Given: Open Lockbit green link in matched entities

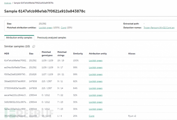Looking at the screenshot, I should (x=46, y=28).
